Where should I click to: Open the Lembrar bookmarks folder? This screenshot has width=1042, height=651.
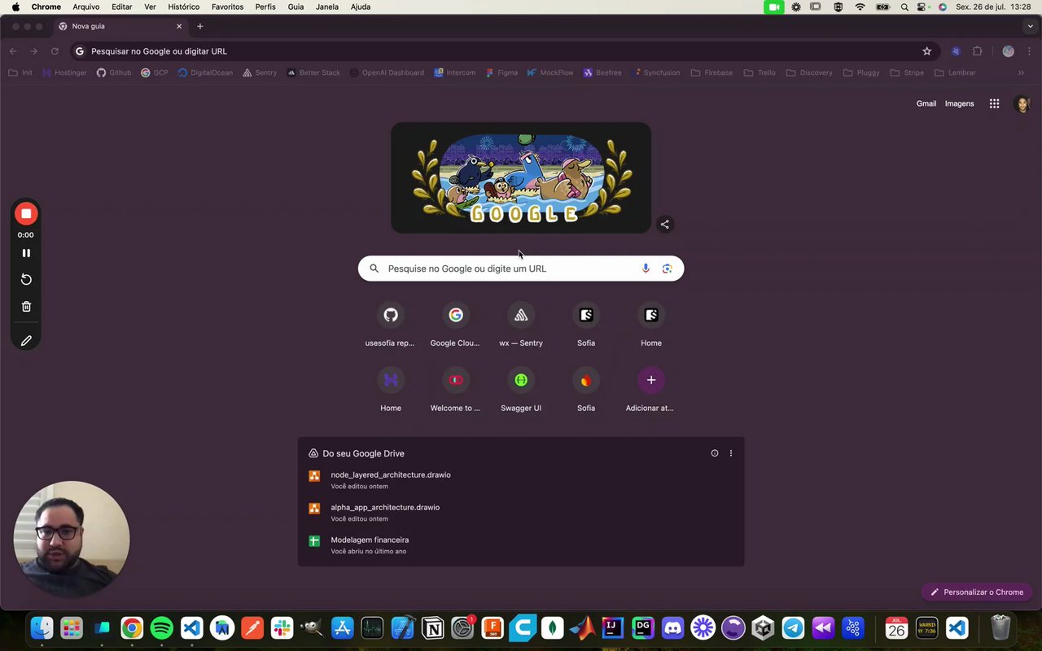point(955,72)
